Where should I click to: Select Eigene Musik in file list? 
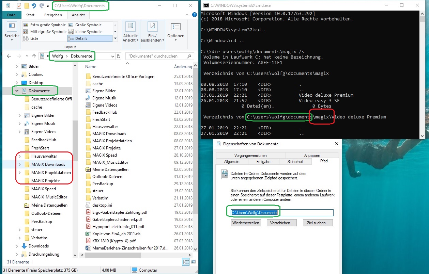pos(104,98)
